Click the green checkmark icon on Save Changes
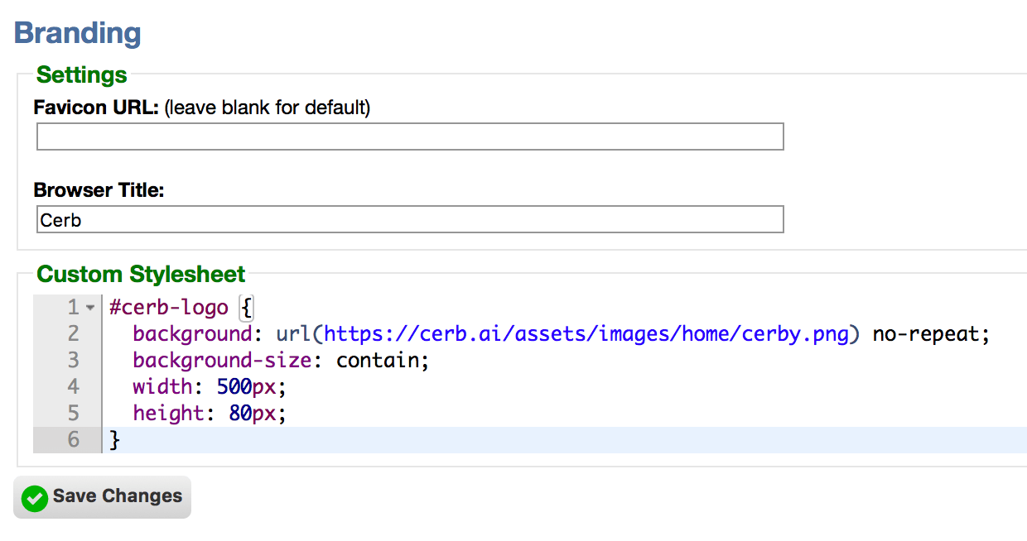 point(35,498)
